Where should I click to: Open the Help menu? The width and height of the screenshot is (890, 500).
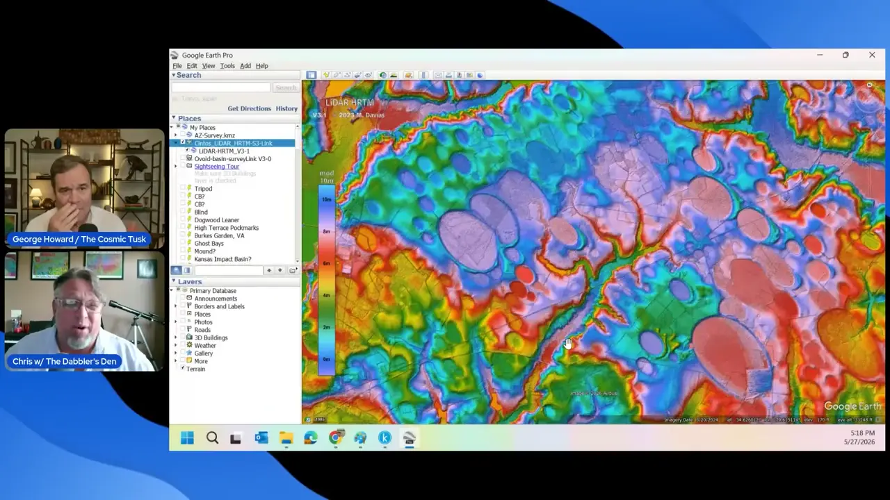click(262, 66)
